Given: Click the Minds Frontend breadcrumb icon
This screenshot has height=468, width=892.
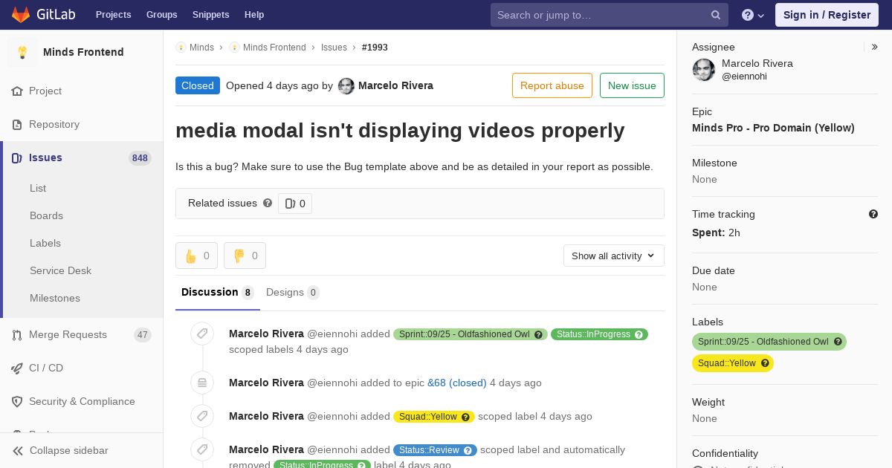Looking at the screenshot, I should [234, 47].
